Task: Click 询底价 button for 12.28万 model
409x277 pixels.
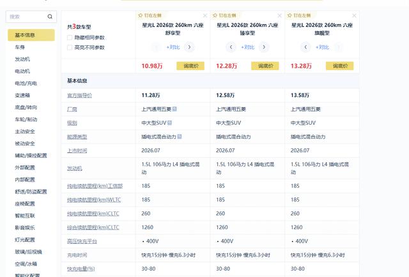Action: (265, 66)
